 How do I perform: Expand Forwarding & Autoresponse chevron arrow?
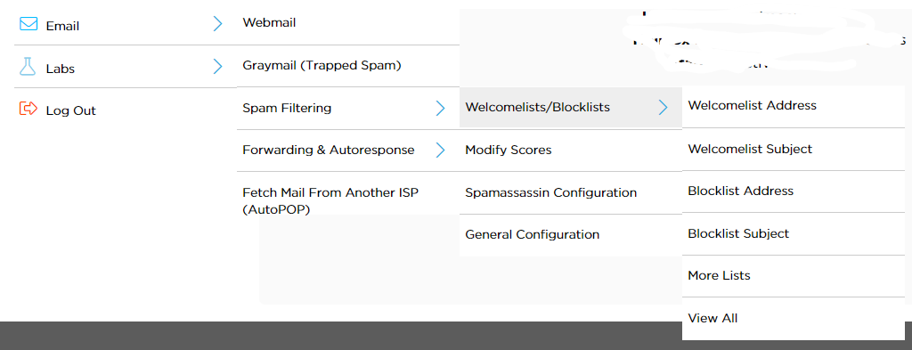click(440, 151)
